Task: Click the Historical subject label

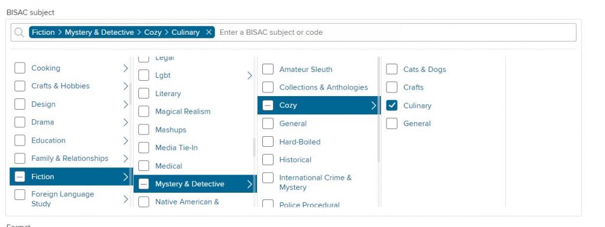Action: 295,160
